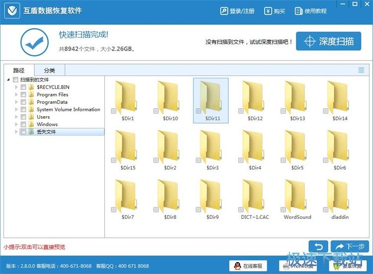
Task: Check the 扫描到的文件 root checkbox
Action: pyautogui.click(x=15, y=79)
